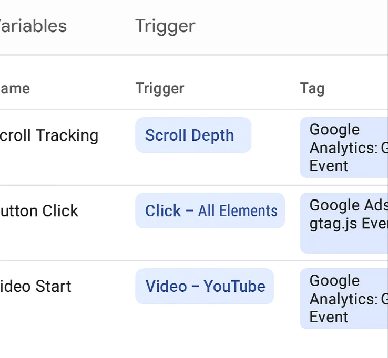Select the Button Click name entry
Screen dimensions: 388x358
click(x=39, y=211)
